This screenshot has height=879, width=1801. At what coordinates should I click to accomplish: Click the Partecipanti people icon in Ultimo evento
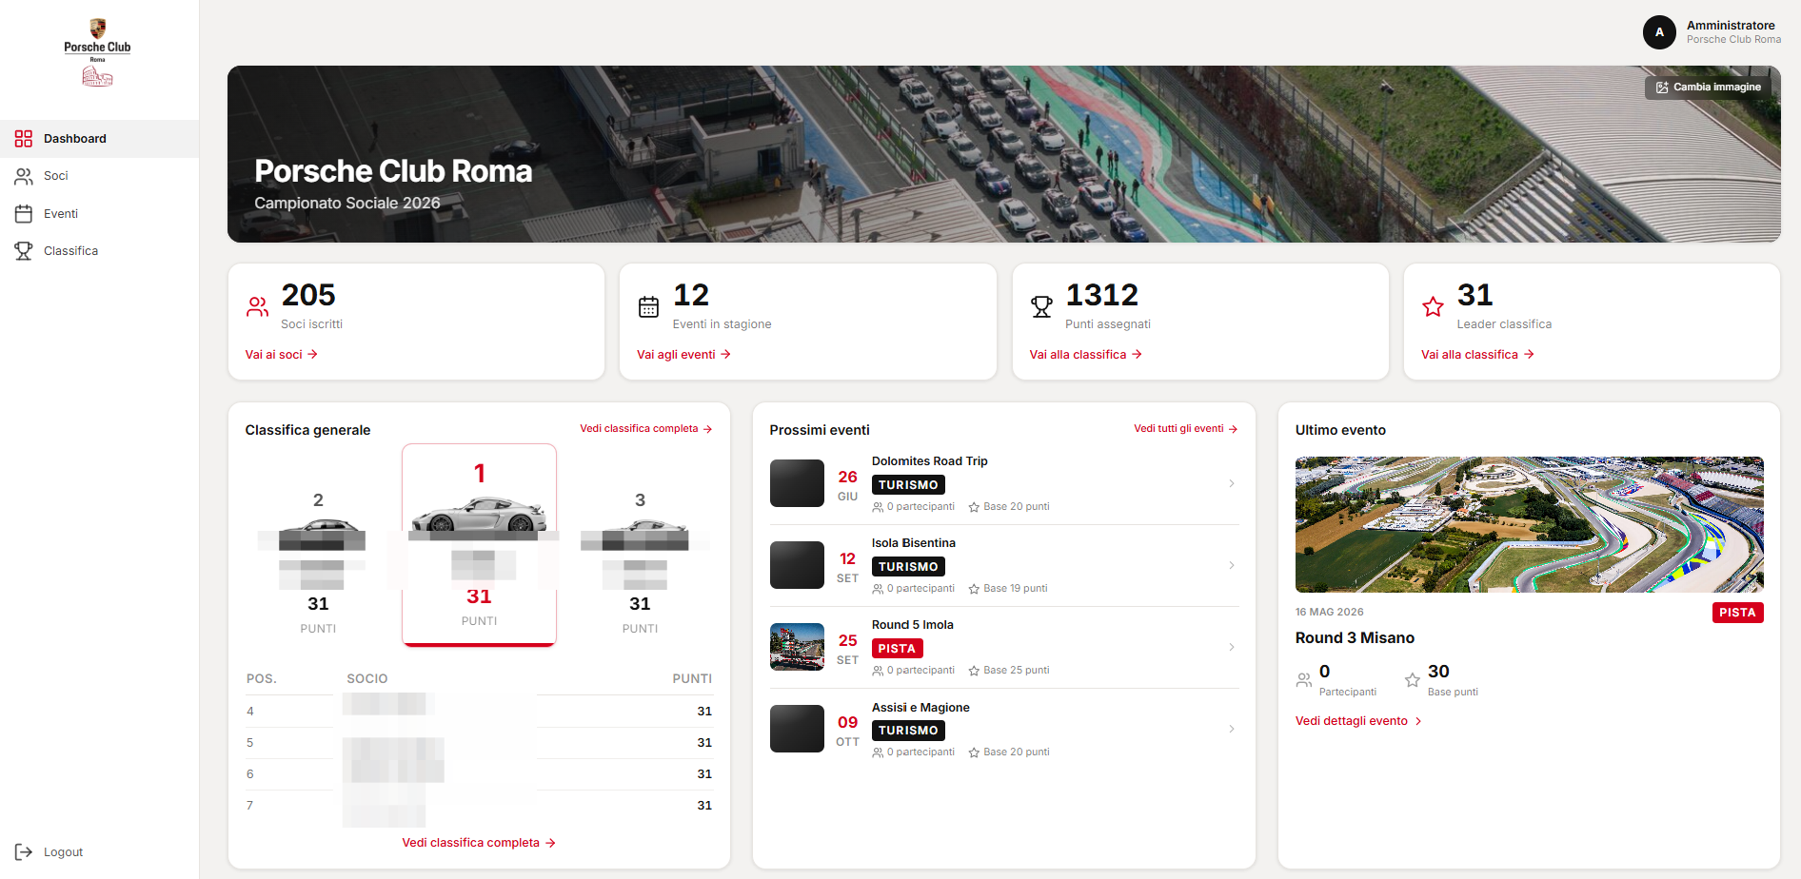[x=1304, y=680]
